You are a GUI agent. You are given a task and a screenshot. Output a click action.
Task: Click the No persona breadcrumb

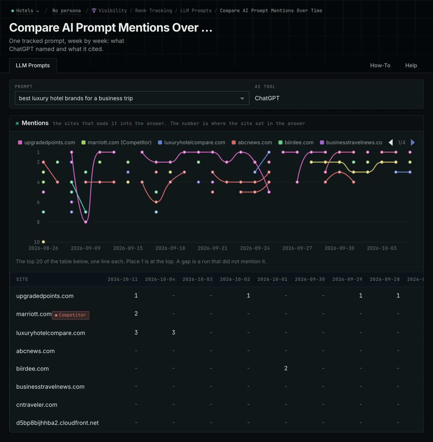point(66,11)
